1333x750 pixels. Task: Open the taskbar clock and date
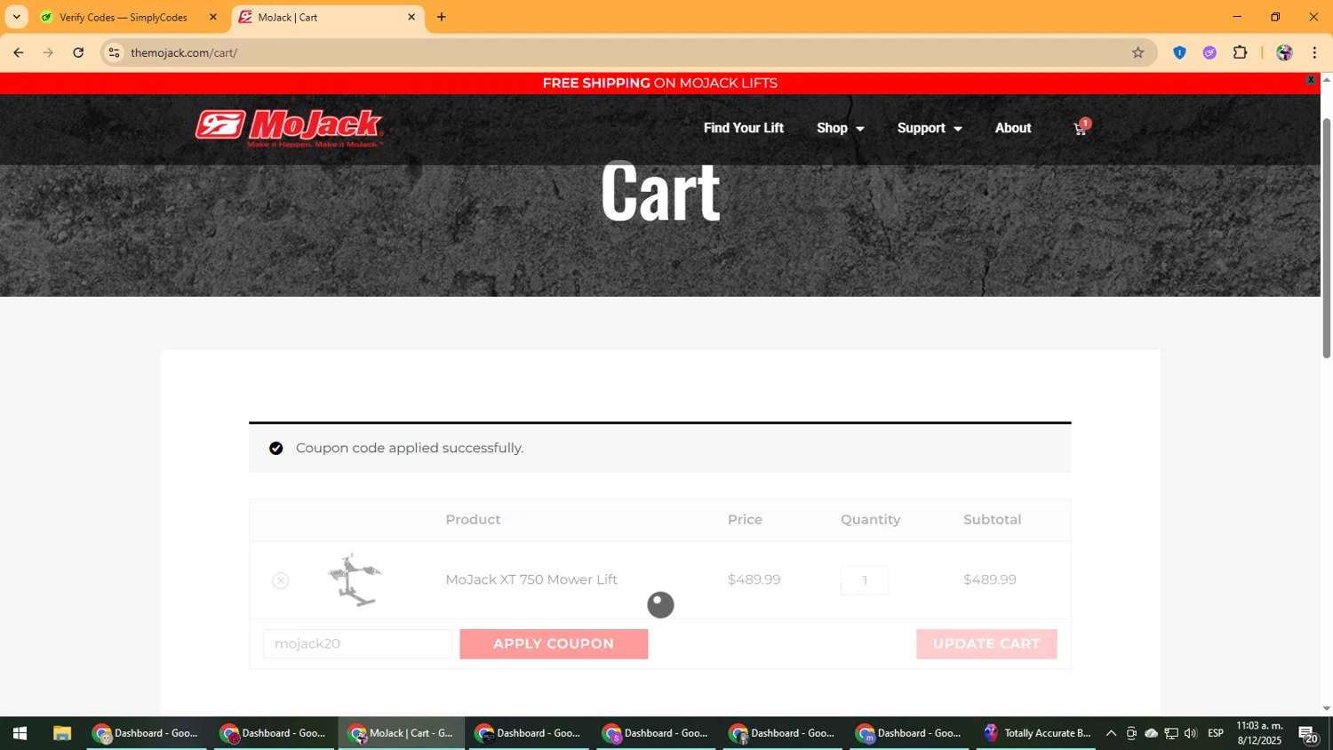point(1259,733)
